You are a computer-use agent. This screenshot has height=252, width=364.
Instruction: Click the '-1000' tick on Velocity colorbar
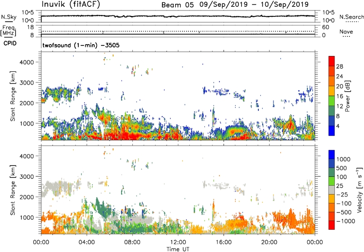345,221
